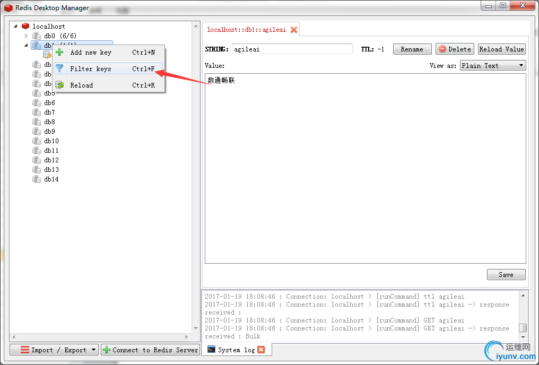Screen dimensions: 539x365
Task: Open the Import / Export dropdown arrow
Action: point(93,350)
